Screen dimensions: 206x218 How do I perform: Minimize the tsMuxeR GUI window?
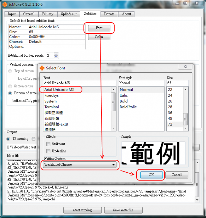[177, 3]
